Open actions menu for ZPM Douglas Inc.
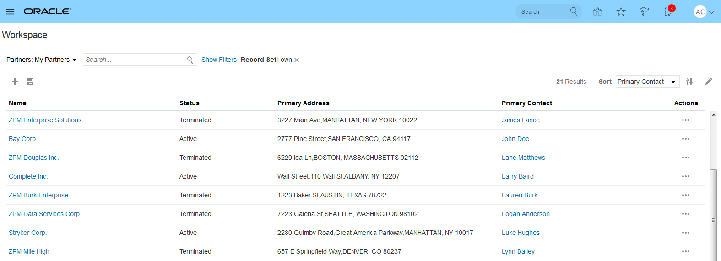The image size is (721, 261). click(686, 158)
